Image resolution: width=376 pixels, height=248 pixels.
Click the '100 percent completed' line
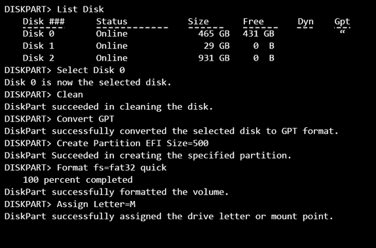point(77,180)
